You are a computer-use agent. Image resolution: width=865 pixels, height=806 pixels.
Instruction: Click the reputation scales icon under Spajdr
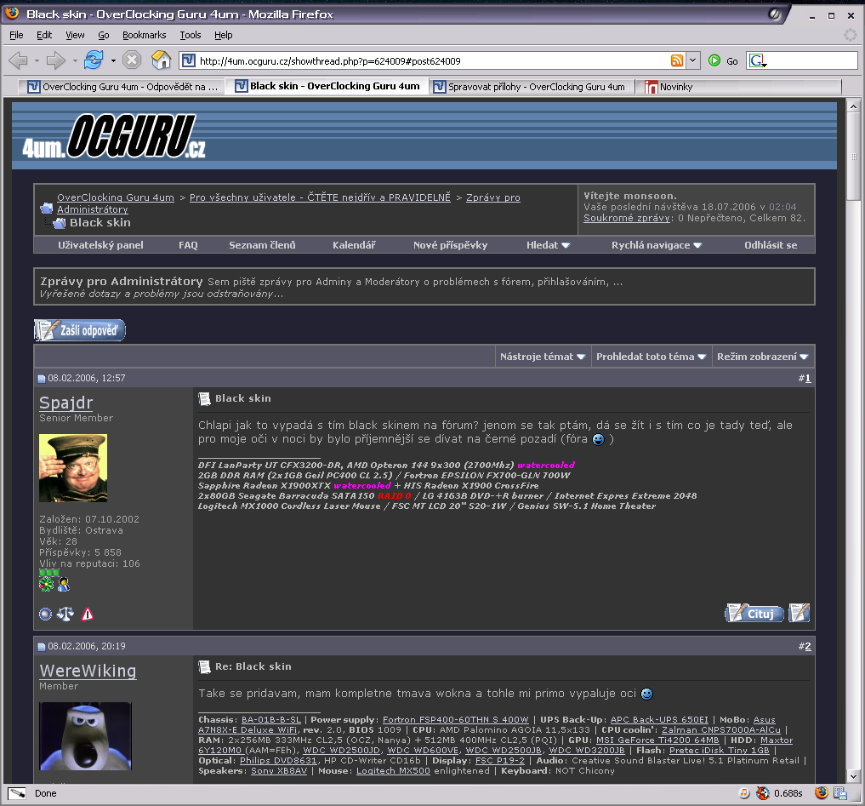coord(65,614)
